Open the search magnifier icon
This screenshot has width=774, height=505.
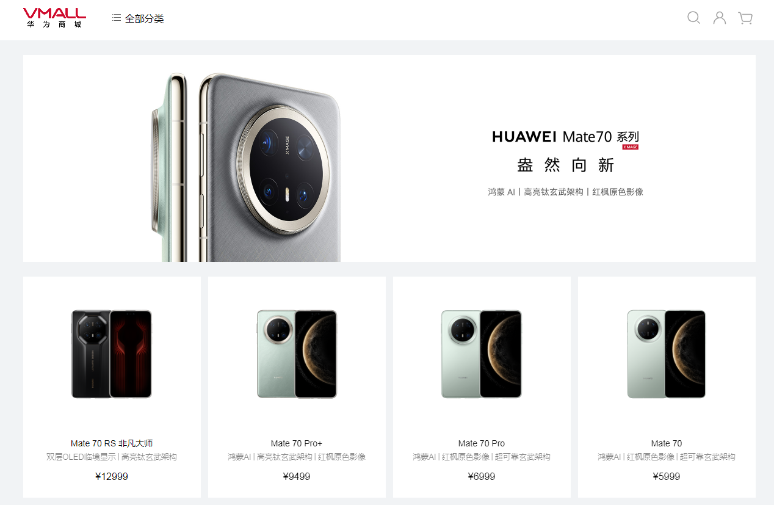coord(693,18)
